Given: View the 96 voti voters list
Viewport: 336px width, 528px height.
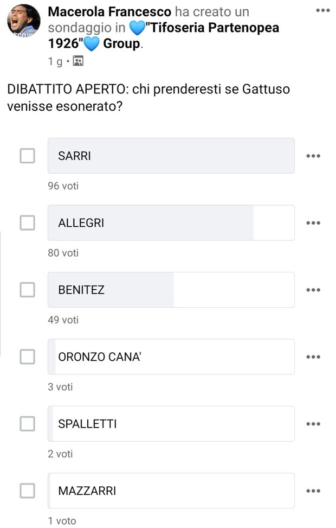Looking at the screenshot, I should point(63,186).
